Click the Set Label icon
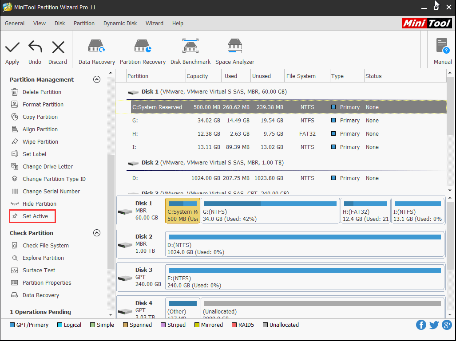Viewport: 456px width, 341px height. (15, 154)
